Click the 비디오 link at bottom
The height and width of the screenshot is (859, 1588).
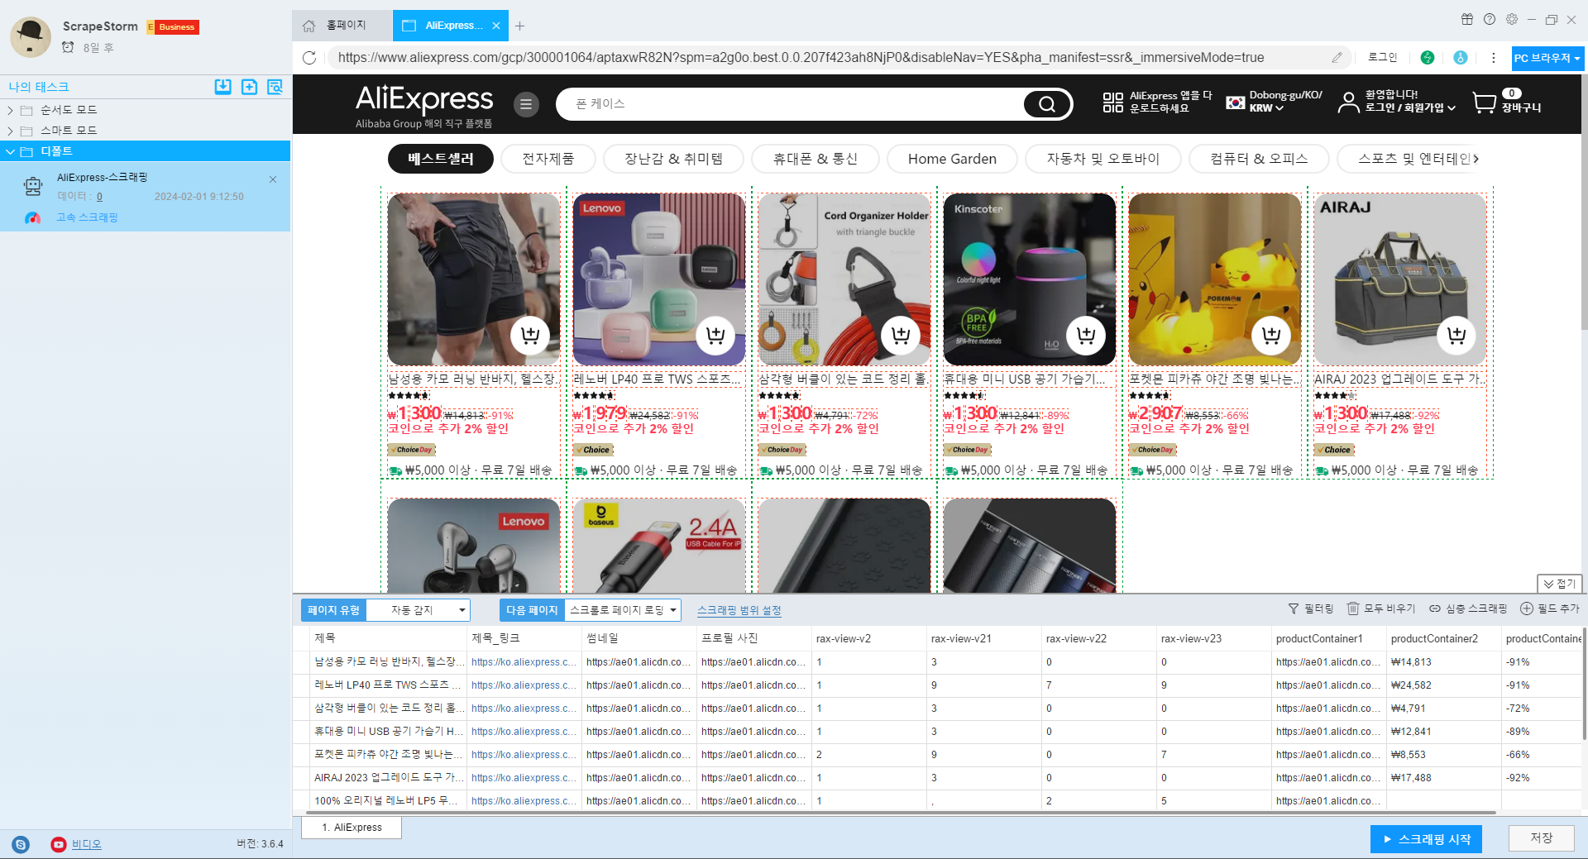[x=86, y=844]
